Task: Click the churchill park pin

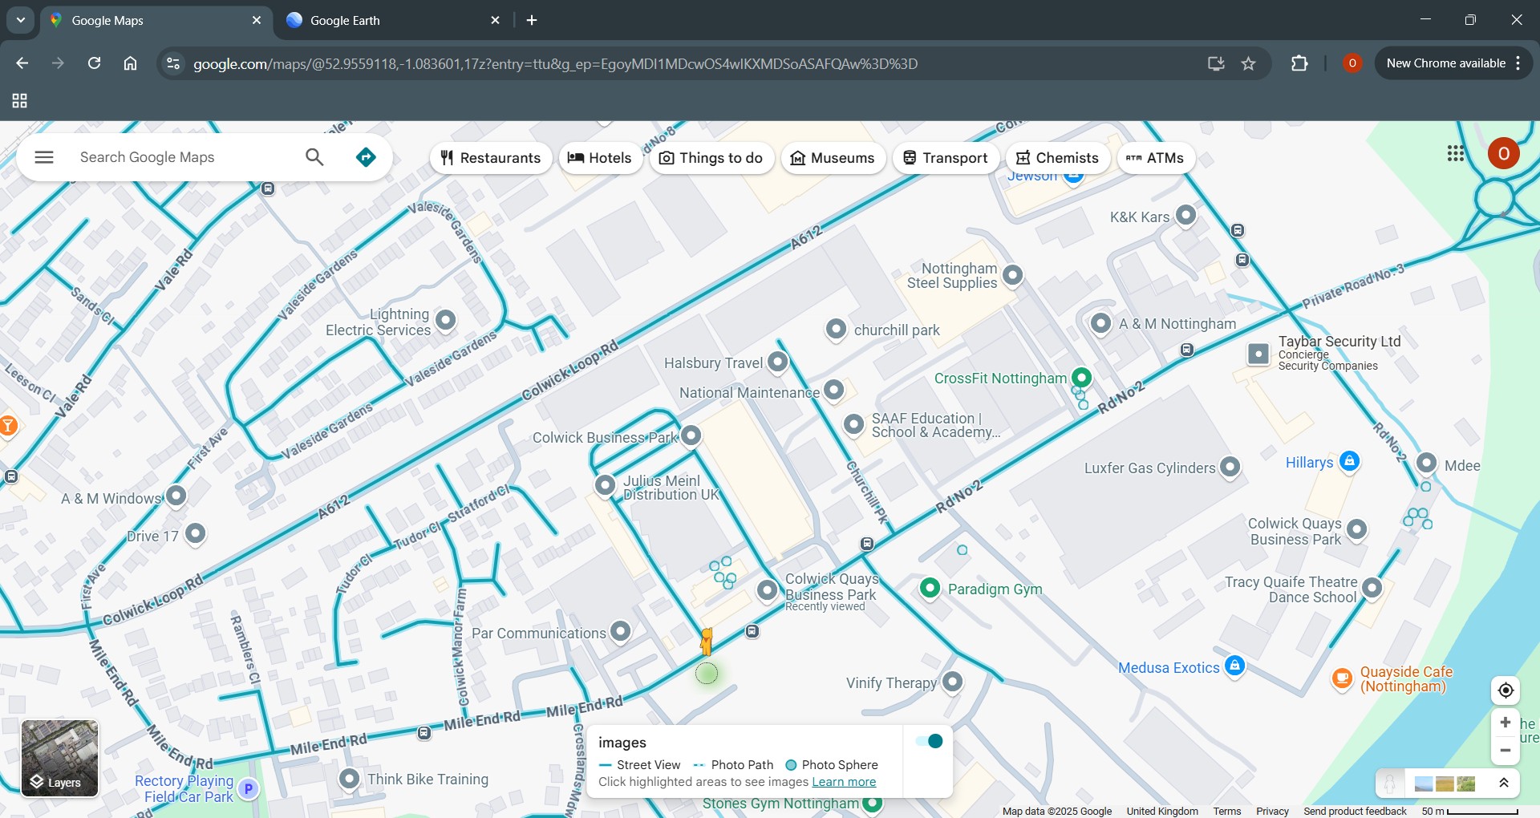Action: [837, 329]
